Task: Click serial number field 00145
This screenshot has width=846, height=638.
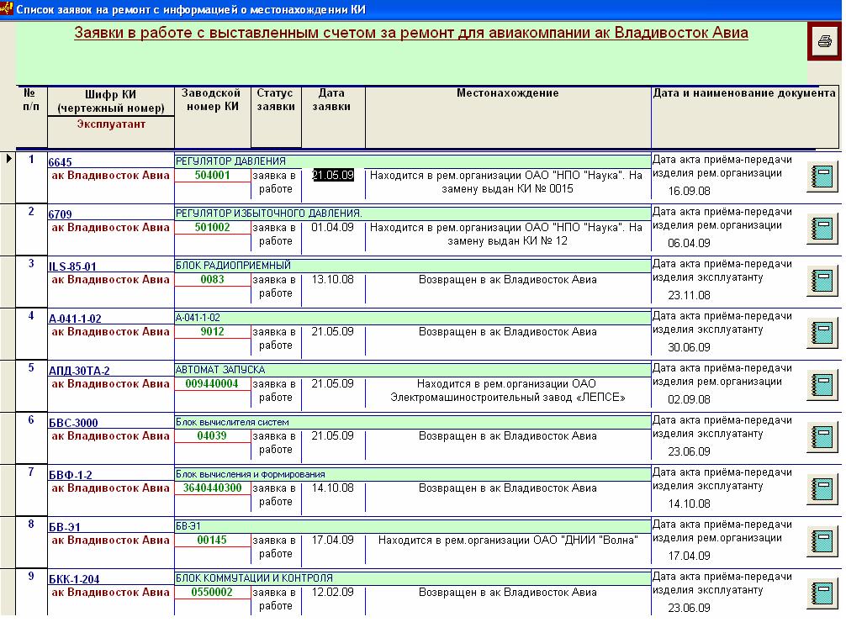Action: [212, 540]
